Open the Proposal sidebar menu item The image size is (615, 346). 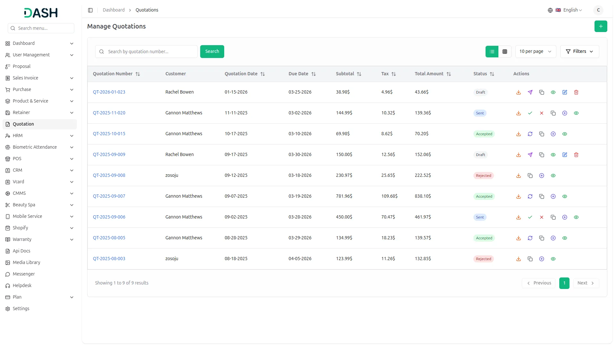pos(21,66)
